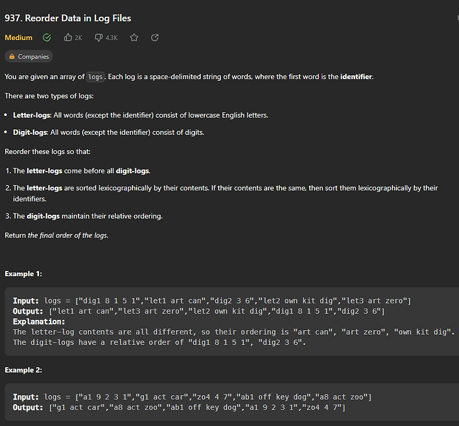Click the 2K likes count

pos(79,38)
